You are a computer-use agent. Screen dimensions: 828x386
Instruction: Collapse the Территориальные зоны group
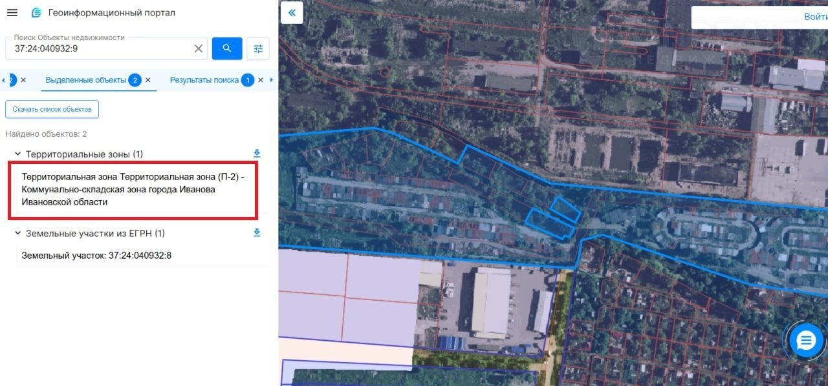pyautogui.click(x=17, y=154)
